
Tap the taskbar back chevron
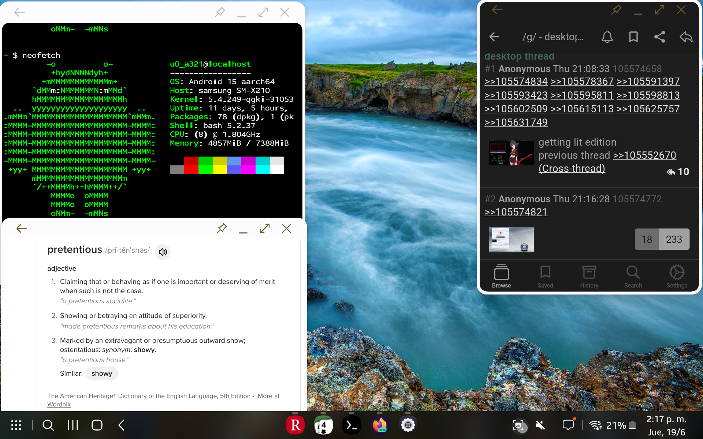122,425
